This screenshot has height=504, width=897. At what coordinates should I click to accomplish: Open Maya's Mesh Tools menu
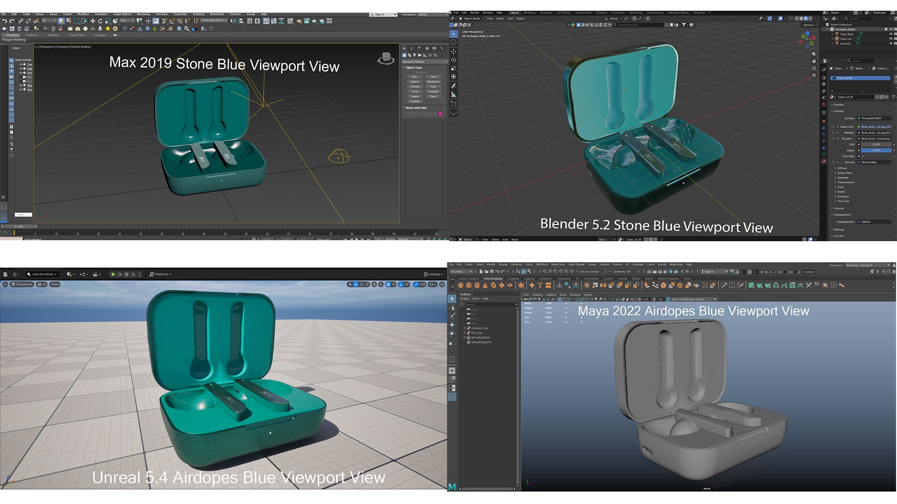pyautogui.click(x=558, y=265)
